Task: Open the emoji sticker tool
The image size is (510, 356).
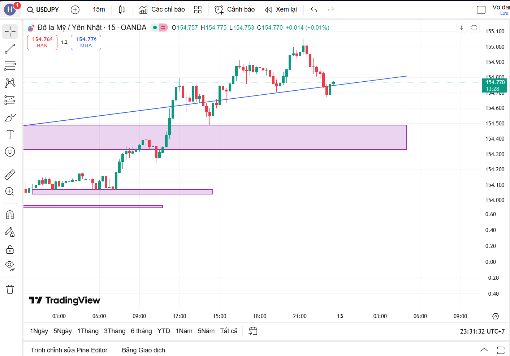Action: click(x=10, y=152)
